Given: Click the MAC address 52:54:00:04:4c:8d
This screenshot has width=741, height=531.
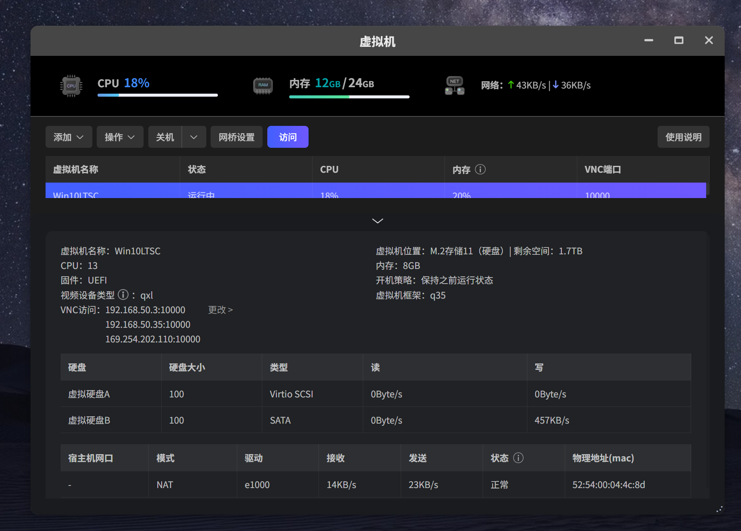Looking at the screenshot, I should click(609, 485).
